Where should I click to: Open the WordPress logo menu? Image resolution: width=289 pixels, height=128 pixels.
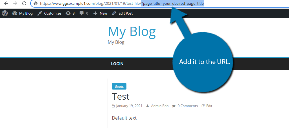[x=5, y=13]
